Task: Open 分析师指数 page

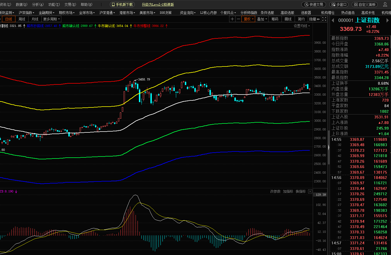Action: pos(249,13)
